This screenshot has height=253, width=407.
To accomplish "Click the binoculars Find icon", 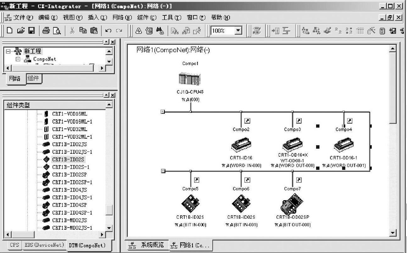I will point(160,30).
